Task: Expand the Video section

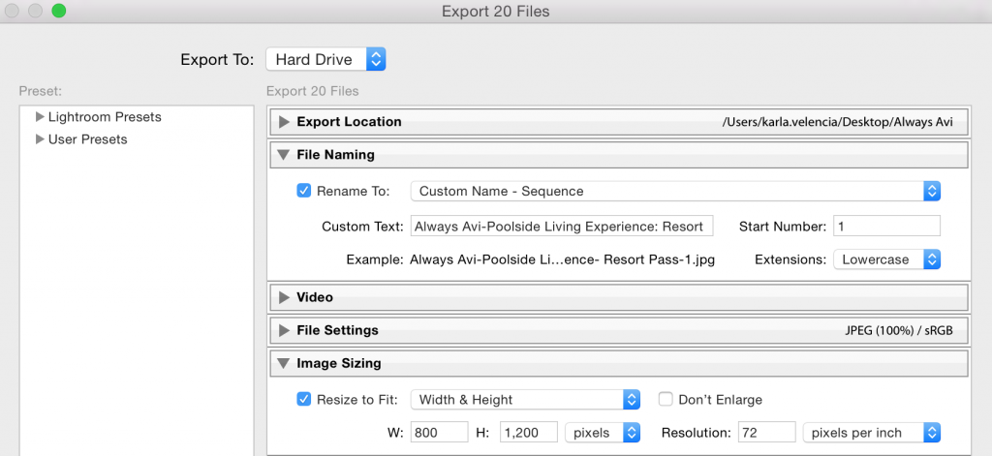Action: tap(284, 297)
